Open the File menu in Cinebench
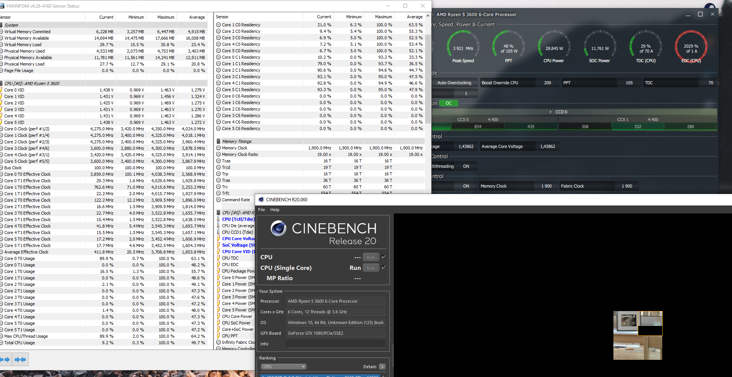 [262, 210]
